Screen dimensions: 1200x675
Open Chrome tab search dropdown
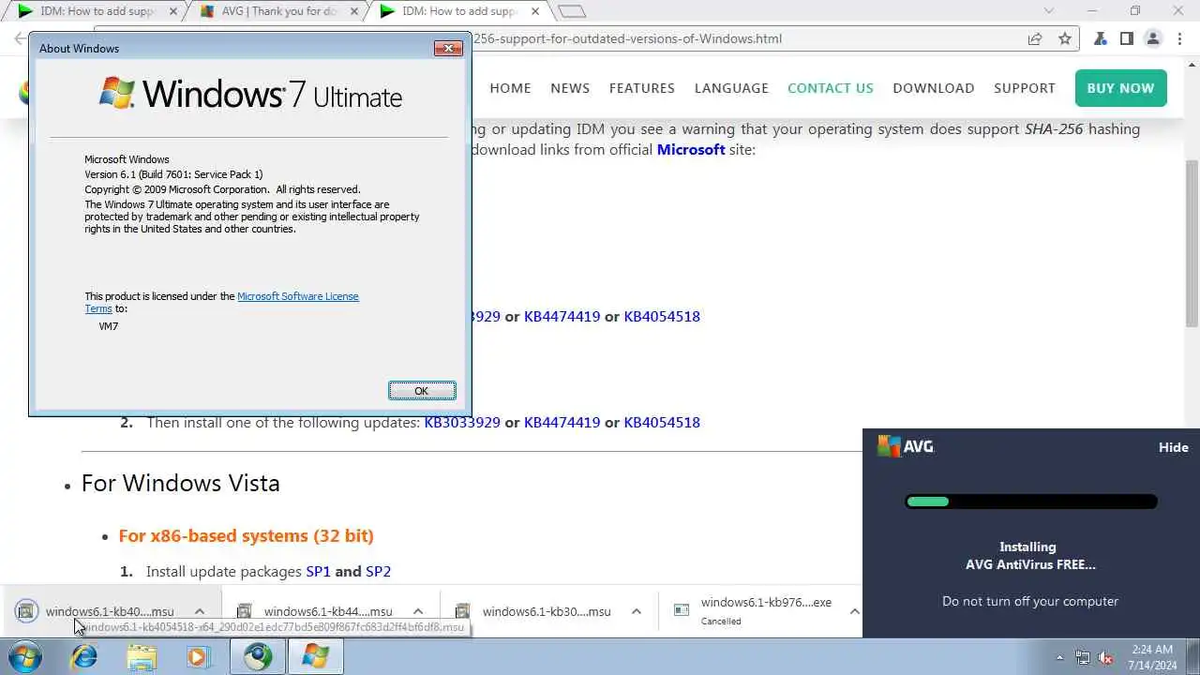coord(1049,11)
